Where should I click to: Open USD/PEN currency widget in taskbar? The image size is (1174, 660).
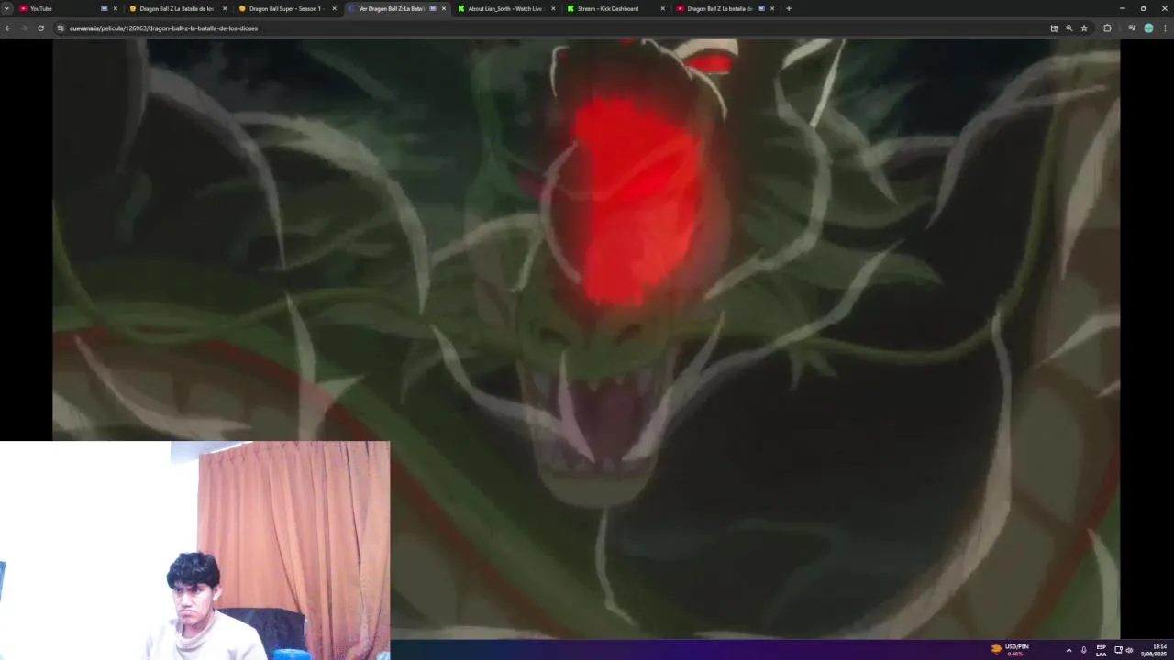tap(1010, 650)
